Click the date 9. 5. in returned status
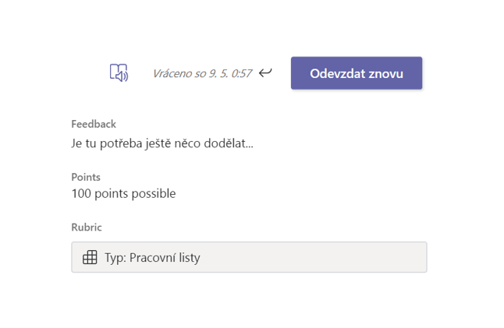The image size is (504, 328). coord(215,74)
